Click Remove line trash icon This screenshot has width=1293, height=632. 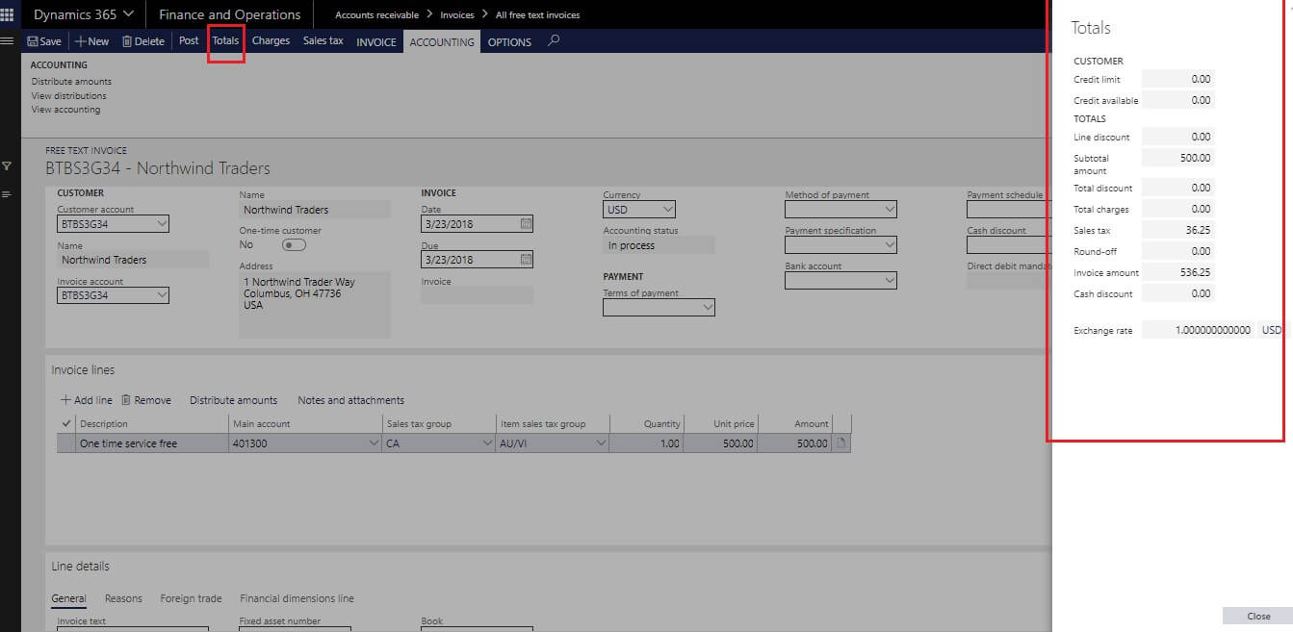tap(125, 400)
